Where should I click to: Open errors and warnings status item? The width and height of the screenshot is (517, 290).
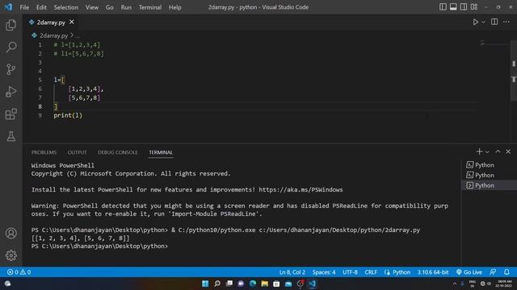[19, 272]
